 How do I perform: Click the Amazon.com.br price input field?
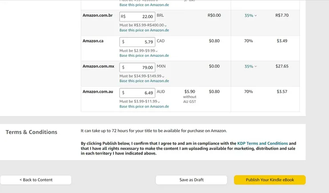coord(137,16)
